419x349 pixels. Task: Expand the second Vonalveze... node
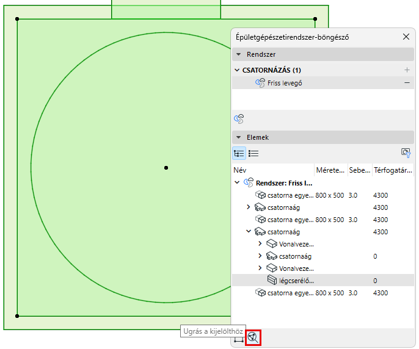click(x=260, y=268)
